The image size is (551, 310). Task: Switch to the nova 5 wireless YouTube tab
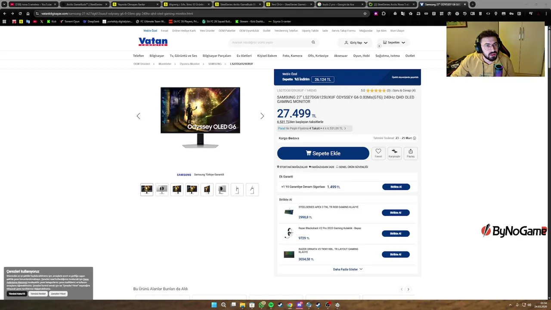(x=33, y=4)
